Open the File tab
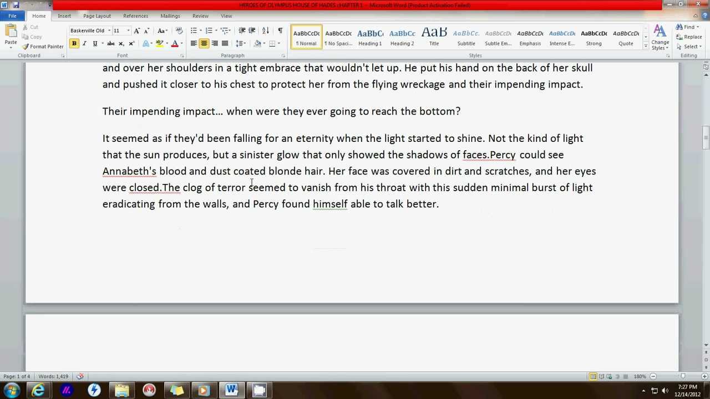Viewport: 710px width, 399px height. click(x=12, y=16)
